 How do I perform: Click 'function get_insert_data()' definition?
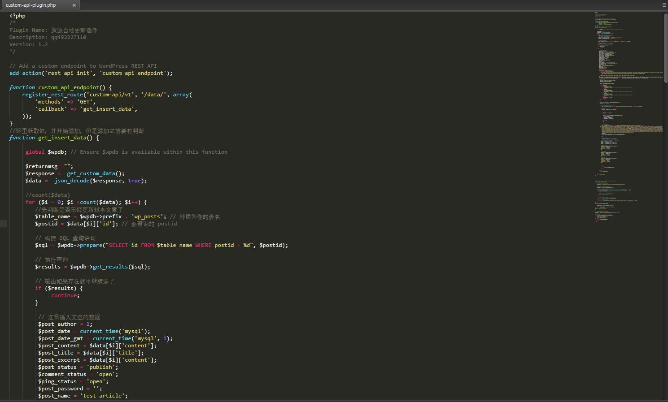[54, 138]
